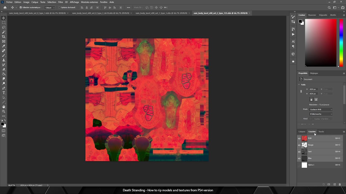The width and height of the screenshot is (346, 194).
Task: Toggle Quick Mask mode icon
Action: [4, 131]
